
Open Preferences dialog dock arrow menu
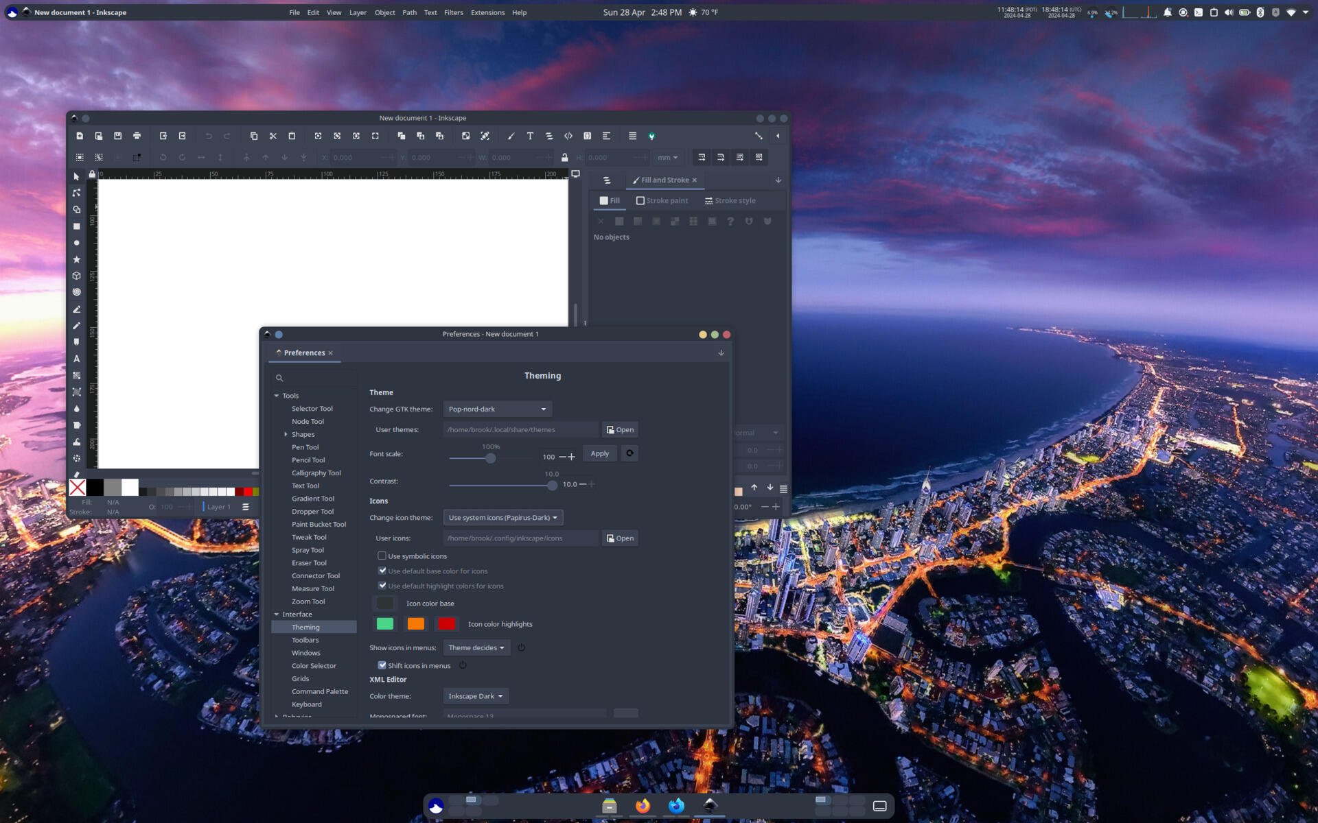click(x=721, y=353)
